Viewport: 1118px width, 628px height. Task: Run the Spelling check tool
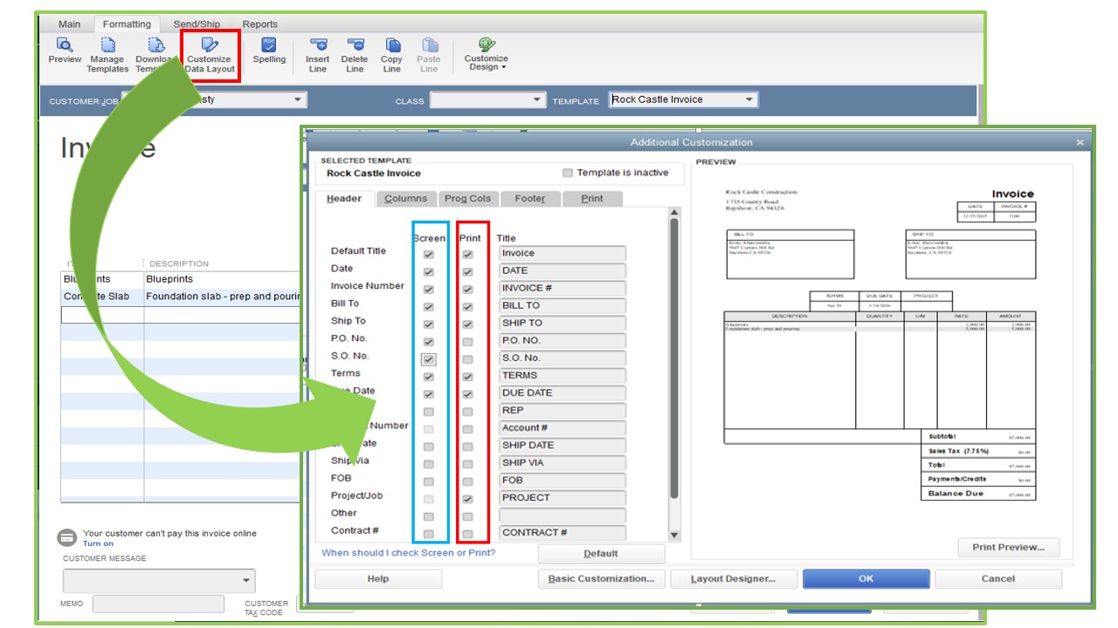click(269, 45)
